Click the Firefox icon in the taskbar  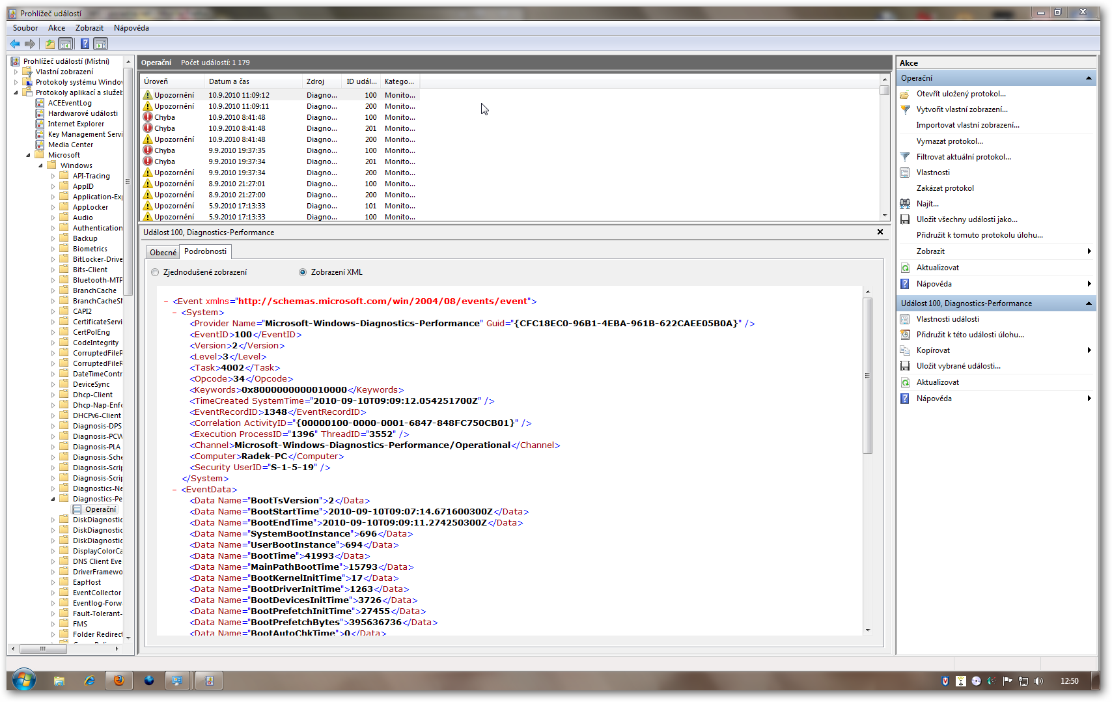coord(118,681)
